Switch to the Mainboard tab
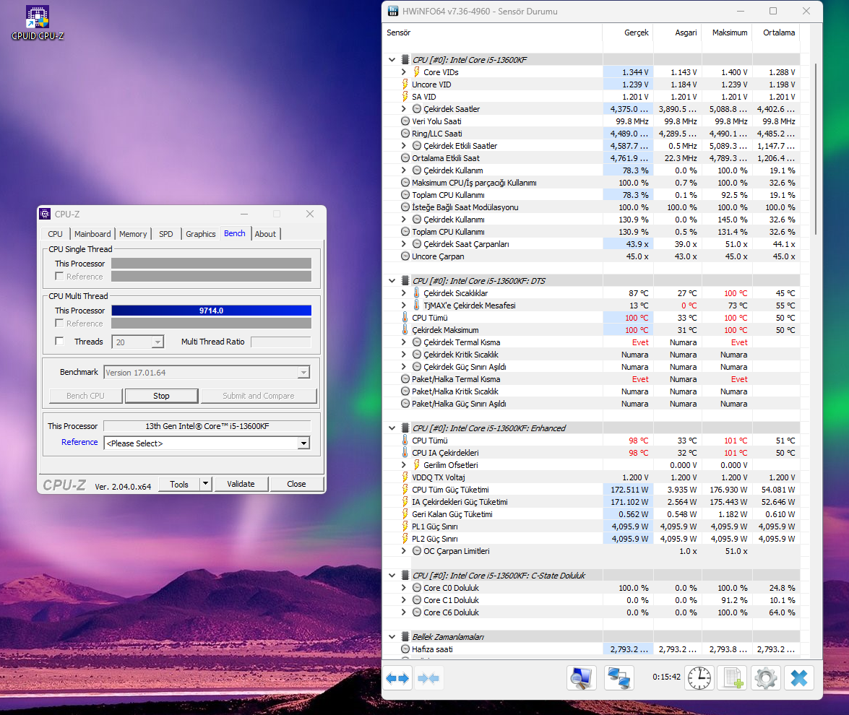 92,234
